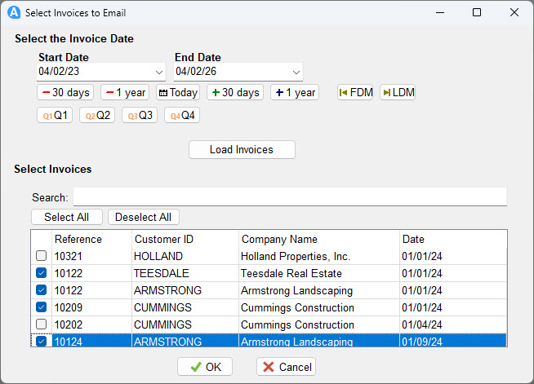
Task: Uncheck the TEESDALE invoice checkbox
Action: coord(42,273)
